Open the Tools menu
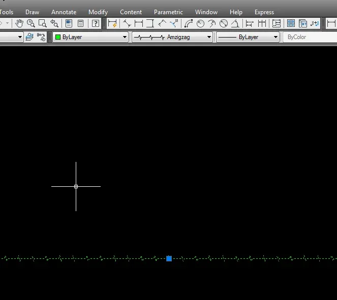Viewport: 337px width, 300px height. click(x=7, y=12)
